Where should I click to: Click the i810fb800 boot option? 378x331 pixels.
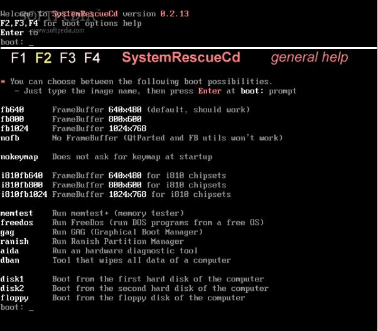click(22, 185)
